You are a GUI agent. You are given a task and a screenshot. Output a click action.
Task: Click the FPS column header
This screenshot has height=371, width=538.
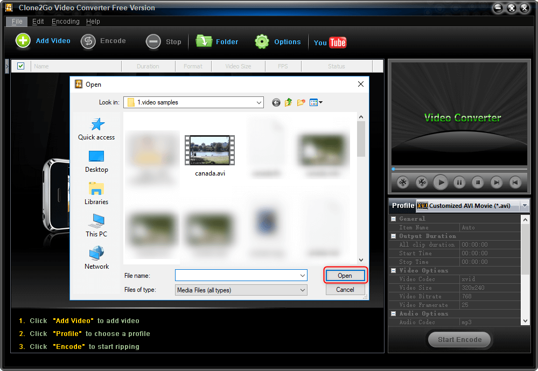pos(283,66)
